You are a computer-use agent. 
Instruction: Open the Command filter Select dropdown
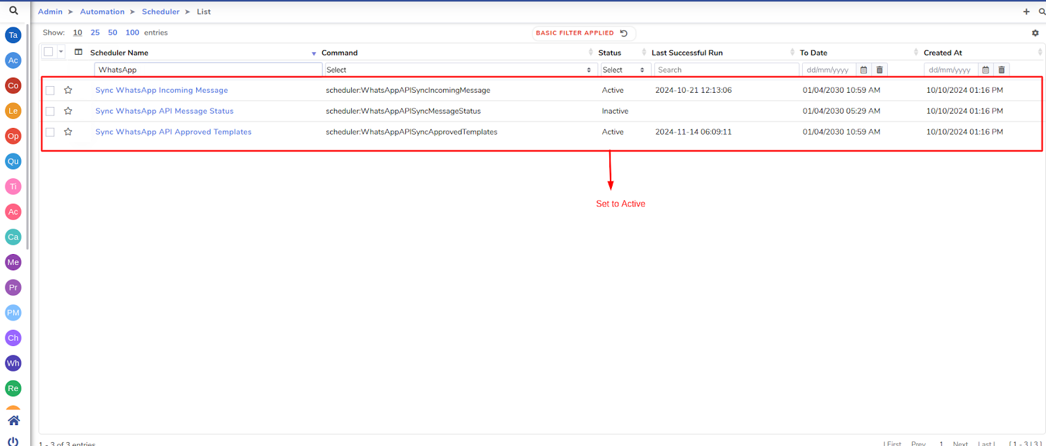(460, 70)
